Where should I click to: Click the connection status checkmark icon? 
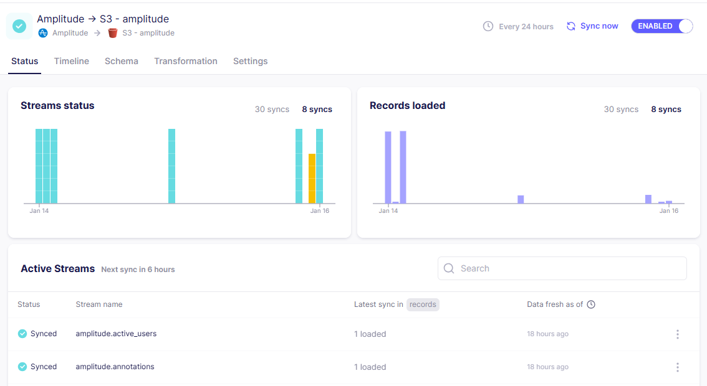[x=19, y=26]
